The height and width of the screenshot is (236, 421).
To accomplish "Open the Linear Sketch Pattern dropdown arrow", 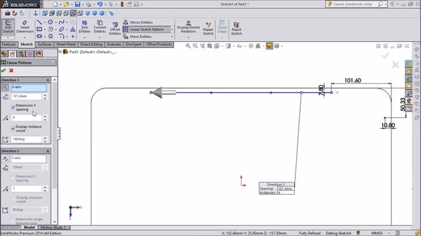I will click(172, 29).
